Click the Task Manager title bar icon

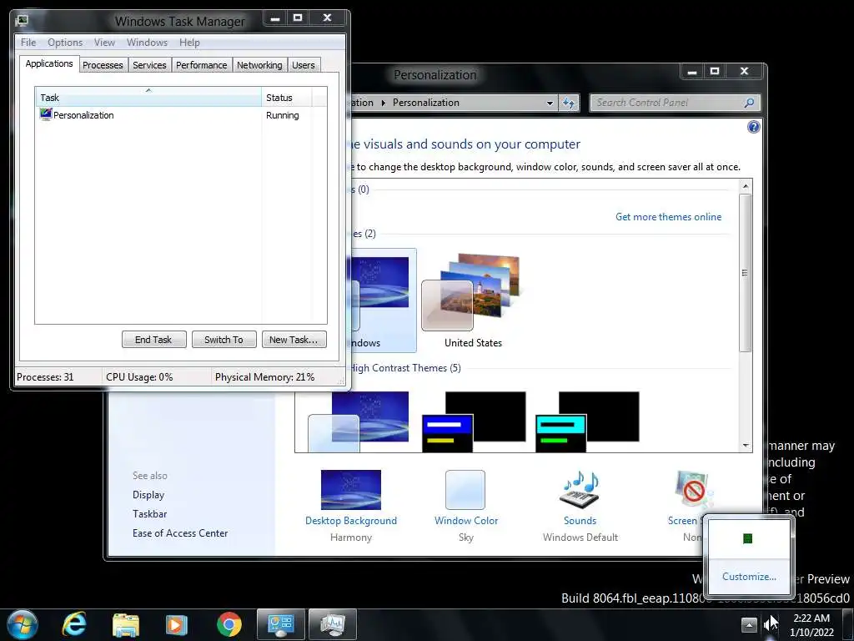23,21
